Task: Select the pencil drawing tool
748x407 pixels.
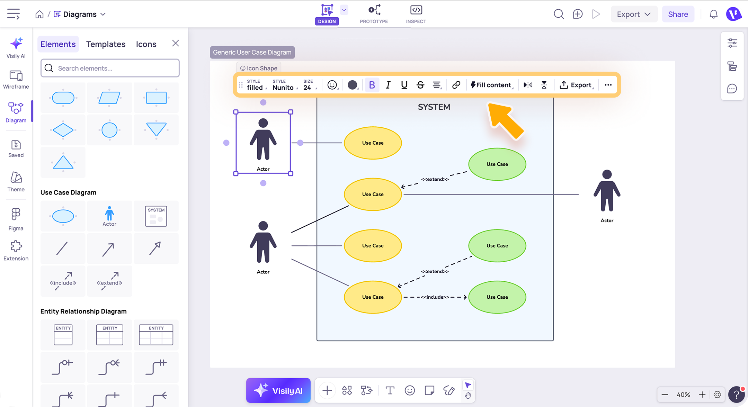Action: coord(449,390)
